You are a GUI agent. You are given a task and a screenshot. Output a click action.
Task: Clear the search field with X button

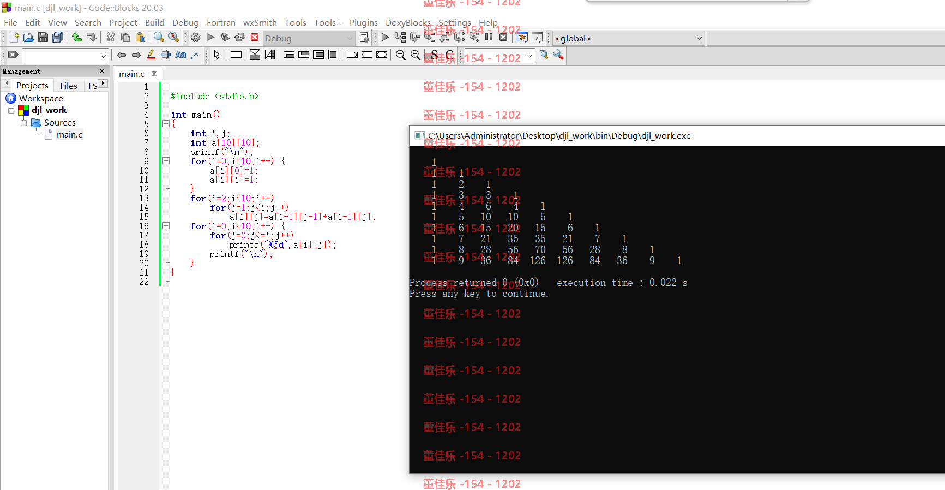[13, 55]
